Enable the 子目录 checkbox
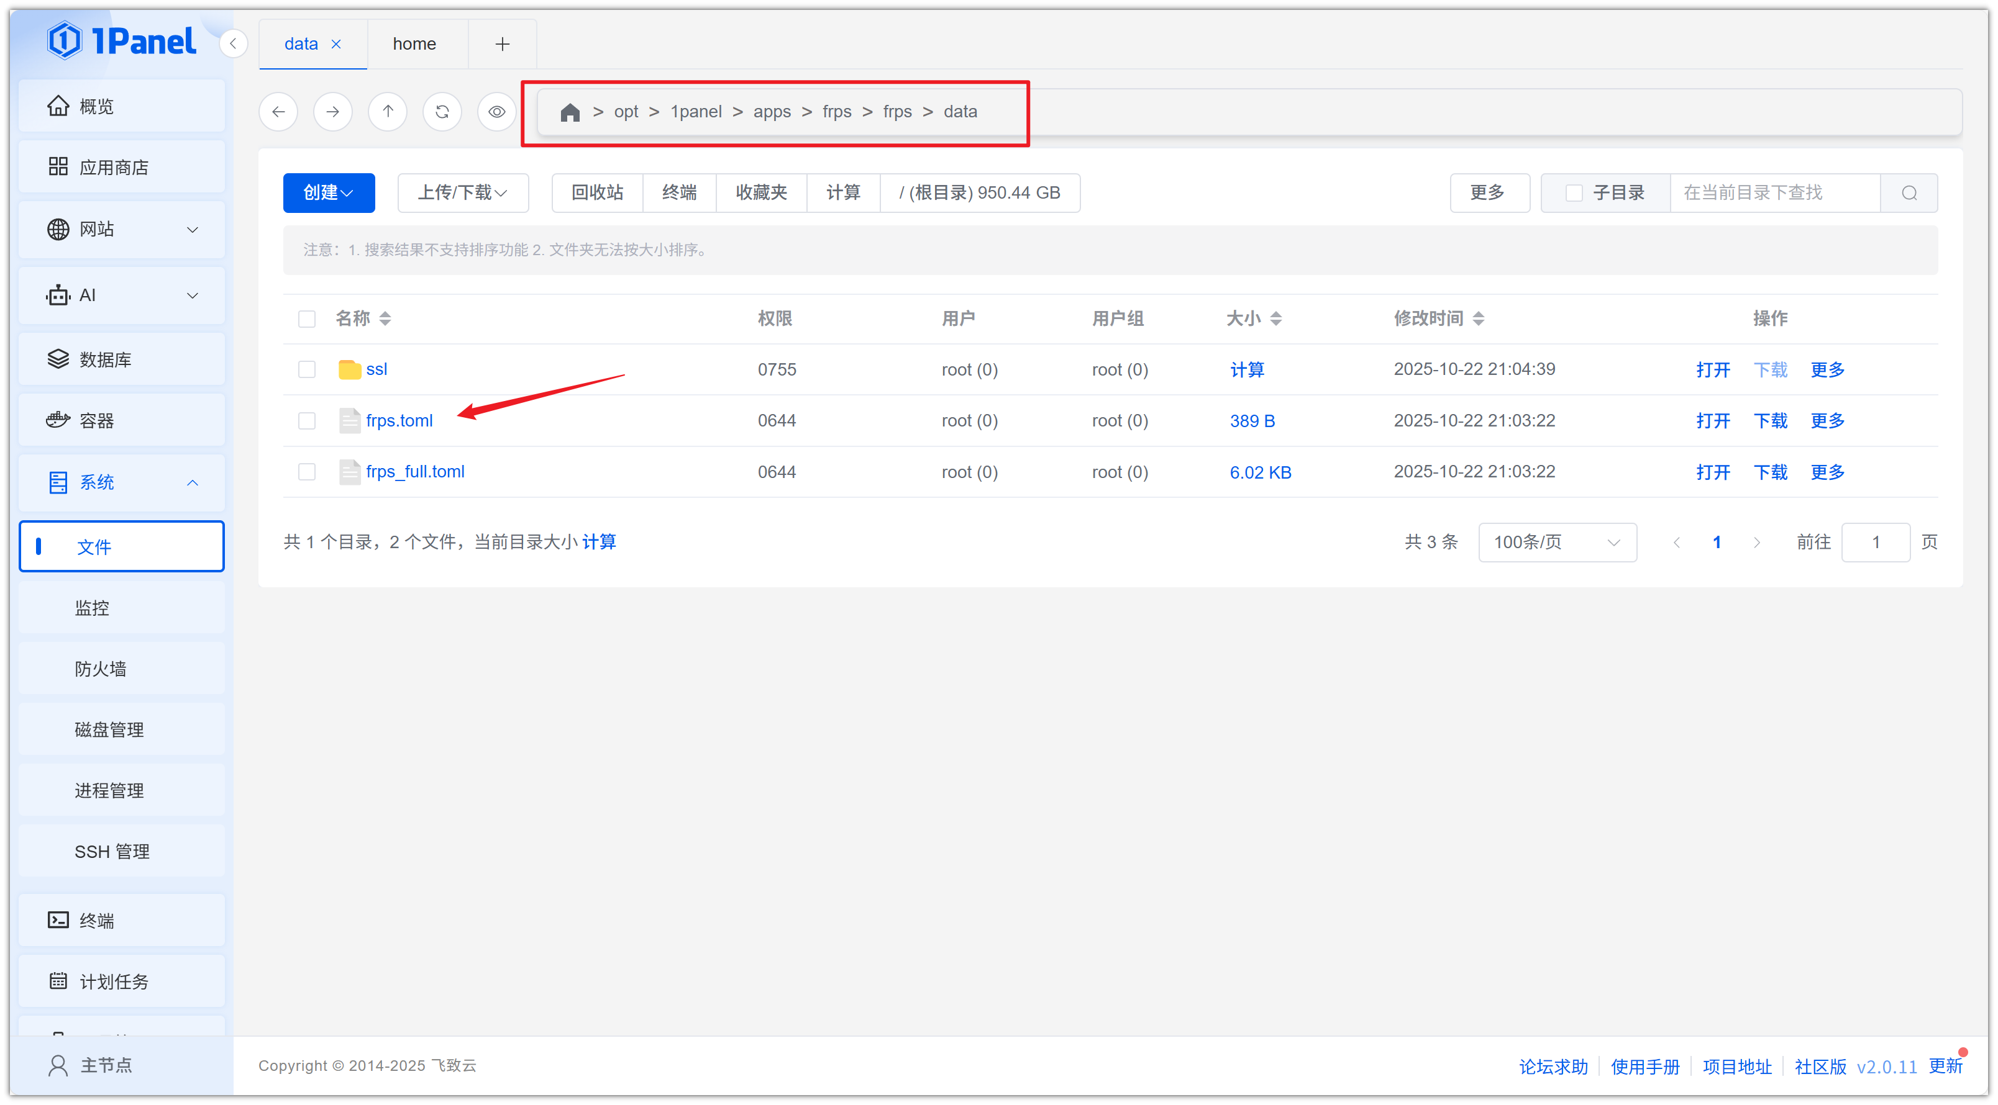 click(x=1574, y=193)
